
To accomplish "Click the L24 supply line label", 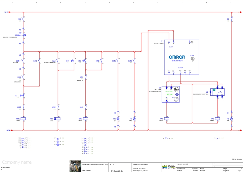I will coord(6,12).
